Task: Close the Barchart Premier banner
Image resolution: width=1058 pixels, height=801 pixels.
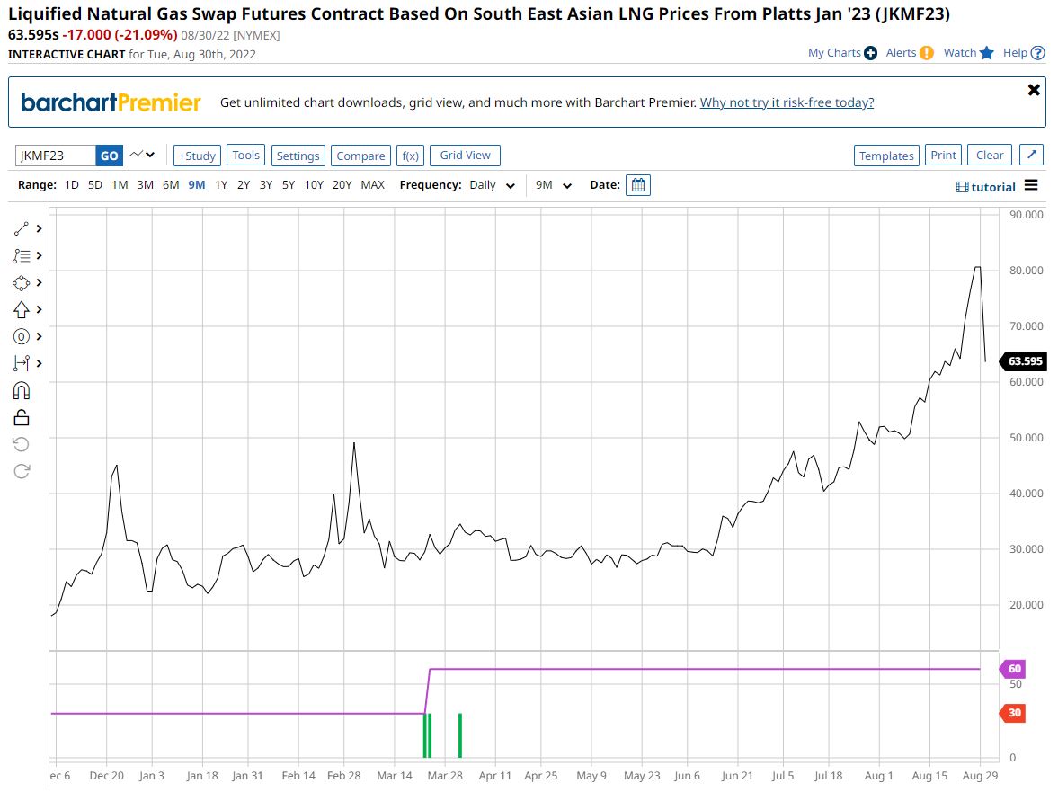Action: coord(1033,90)
